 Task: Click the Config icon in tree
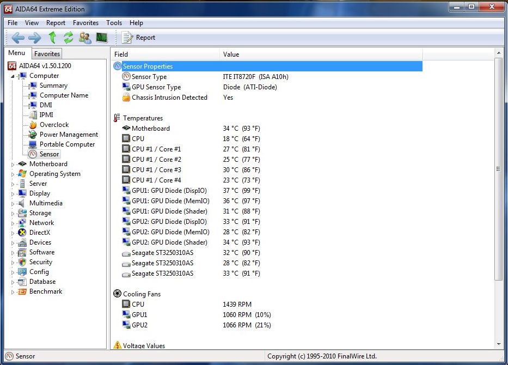tap(22, 272)
